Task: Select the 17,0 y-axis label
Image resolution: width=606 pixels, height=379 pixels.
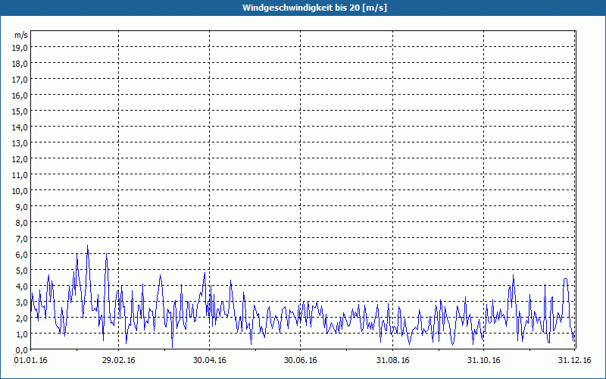Action: [x=20, y=80]
